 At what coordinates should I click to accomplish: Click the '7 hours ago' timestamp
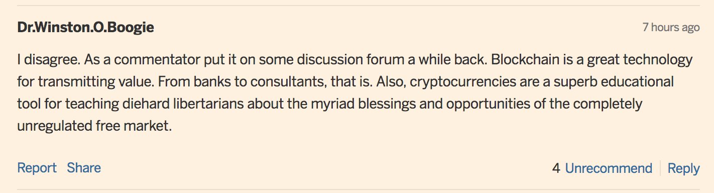[671, 27]
